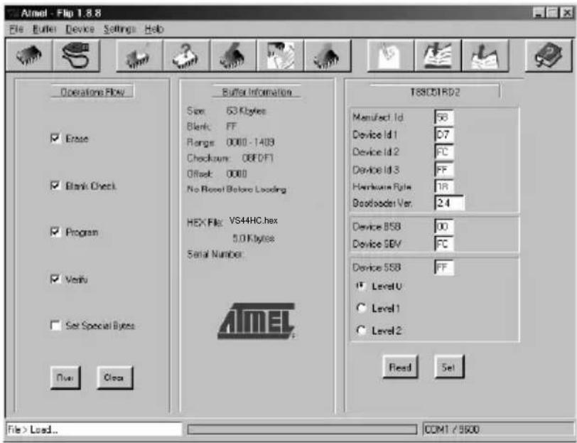The image size is (577, 443).
Task: Click the chip icon to select target device
Action: 29,55
